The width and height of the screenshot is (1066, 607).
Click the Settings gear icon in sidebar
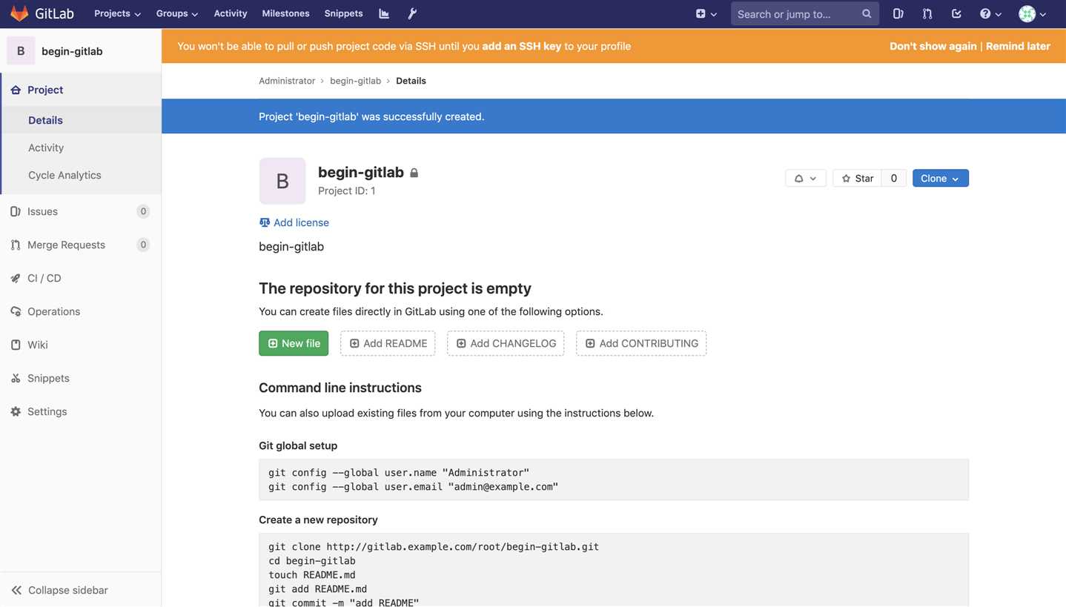pyautogui.click(x=16, y=411)
